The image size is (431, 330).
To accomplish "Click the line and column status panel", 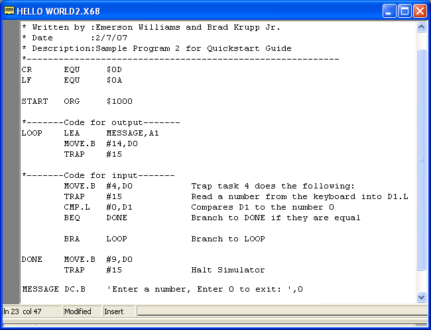I will coord(31,311).
